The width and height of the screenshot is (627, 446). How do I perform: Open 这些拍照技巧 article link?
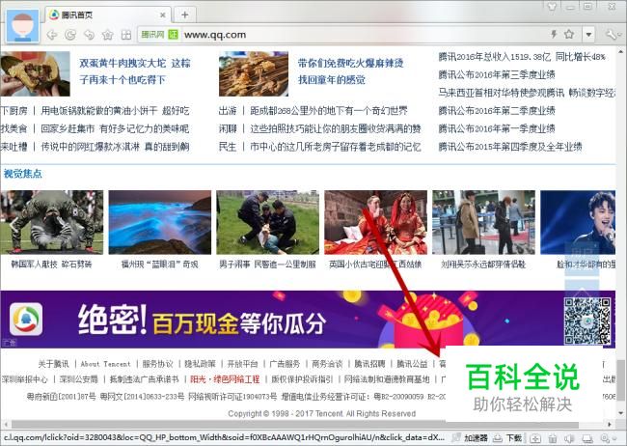coord(336,128)
